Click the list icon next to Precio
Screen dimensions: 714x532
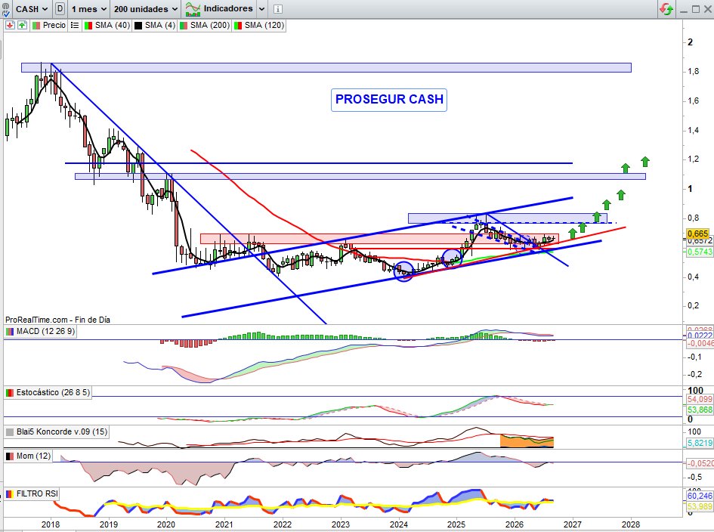click(75, 25)
